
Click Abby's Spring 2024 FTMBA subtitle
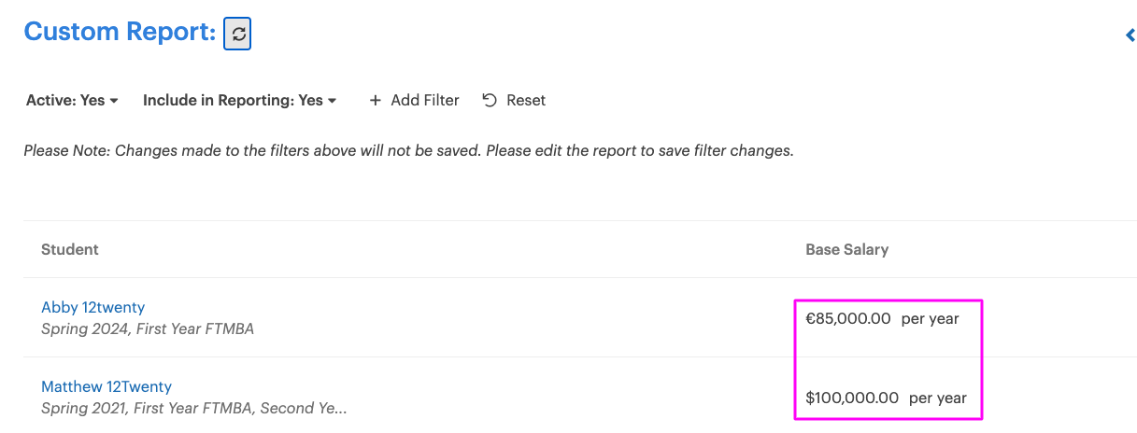(148, 328)
